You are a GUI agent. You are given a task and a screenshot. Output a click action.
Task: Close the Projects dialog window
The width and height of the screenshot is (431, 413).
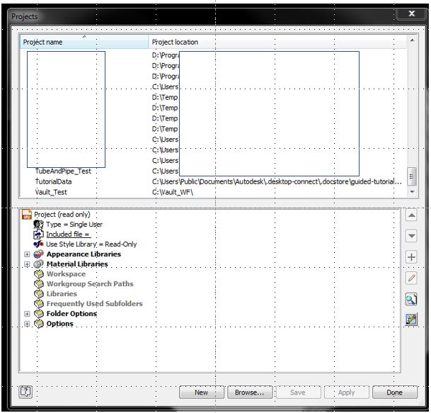[x=411, y=13]
